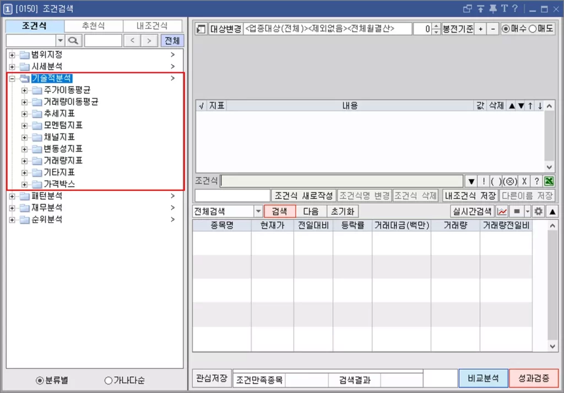Click the 봉전기준 button
The height and width of the screenshot is (393, 564).
(x=458, y=29)
